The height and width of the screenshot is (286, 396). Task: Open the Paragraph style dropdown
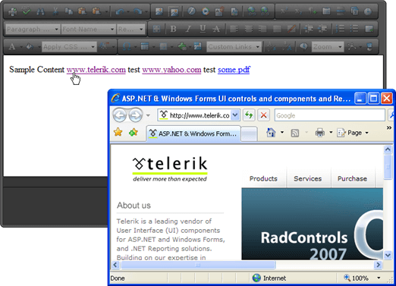(x=33, y=30)
